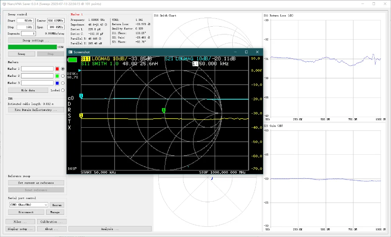Close the Screenshot window
Screen dimensions: 391x237
(x=257, y=52)
